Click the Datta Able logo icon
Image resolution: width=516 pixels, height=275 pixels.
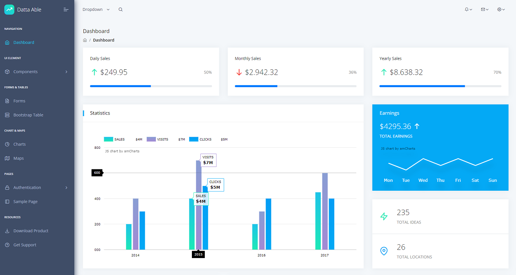pos(9,9)
